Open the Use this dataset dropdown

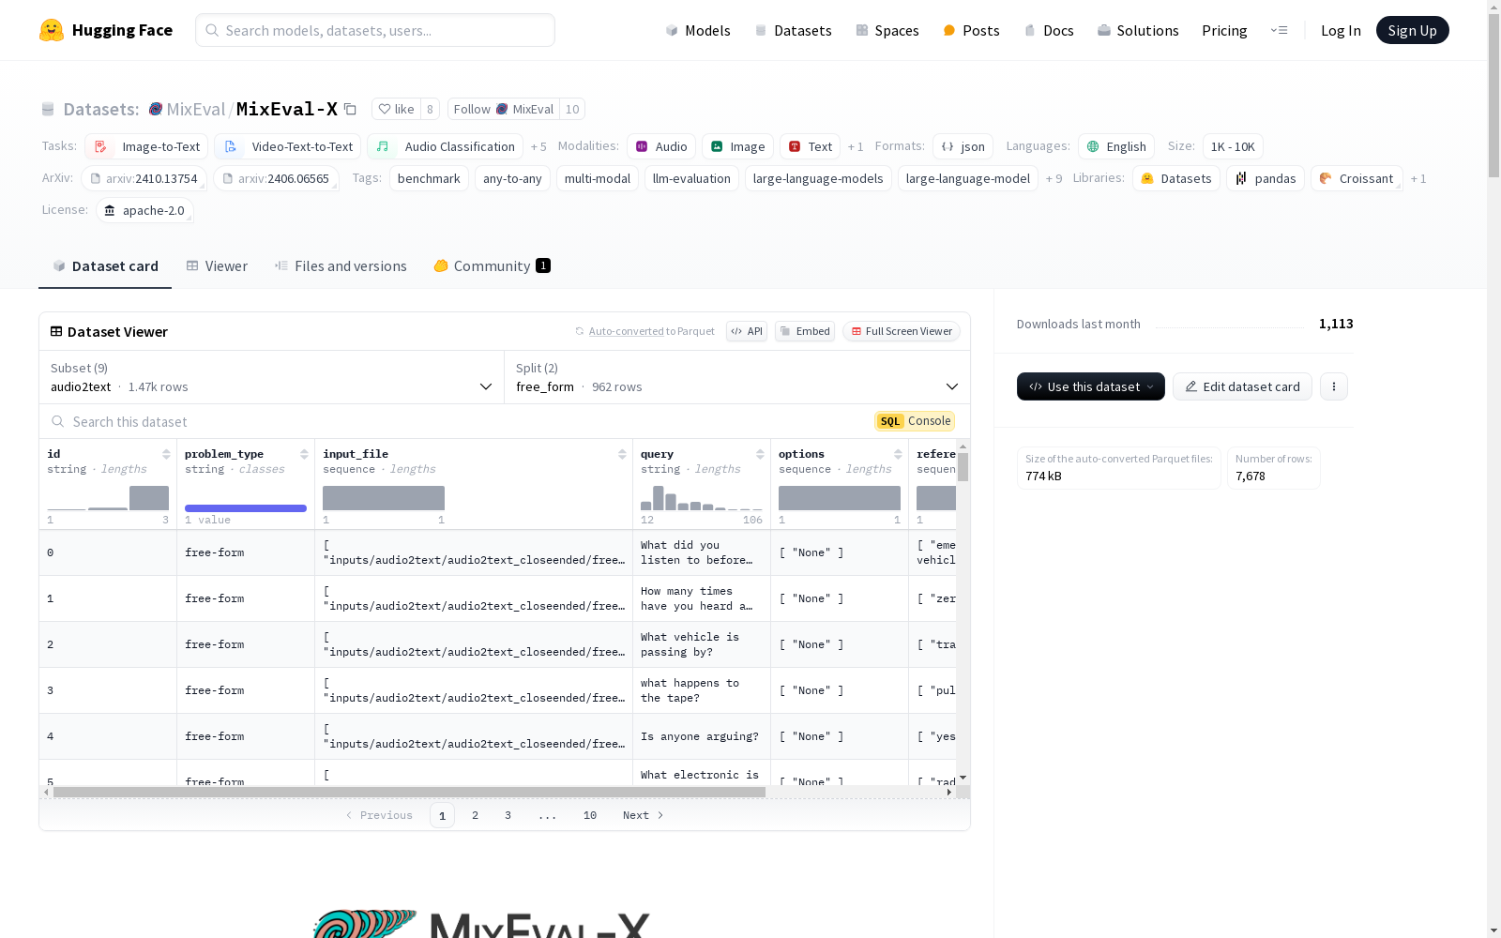point(1089,386)
